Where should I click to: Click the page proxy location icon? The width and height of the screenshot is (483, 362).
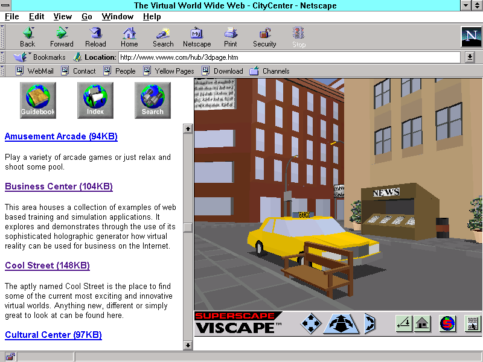point(77,57)
